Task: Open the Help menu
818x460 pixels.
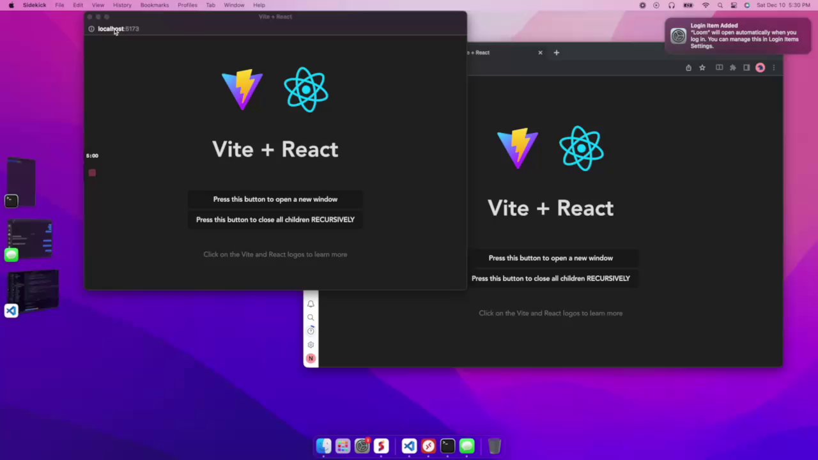Action: [x=259, y=5]
